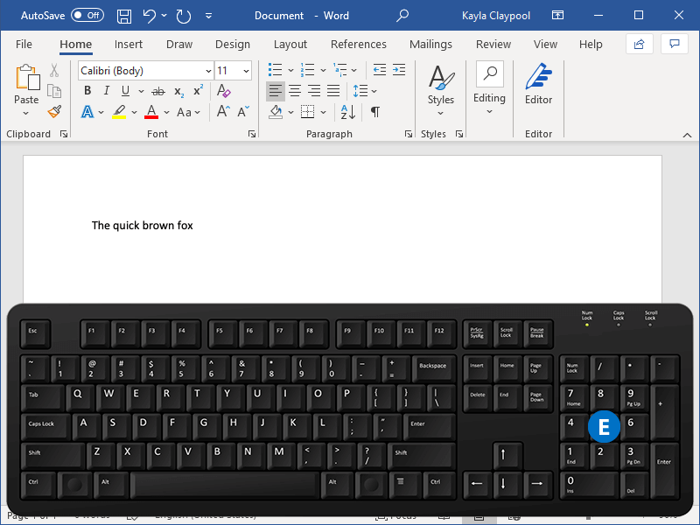The width and height of the screenshot is (700, 525).
Task: Open the Calibri (Body) font dropdown
Action: pos(208,71)
